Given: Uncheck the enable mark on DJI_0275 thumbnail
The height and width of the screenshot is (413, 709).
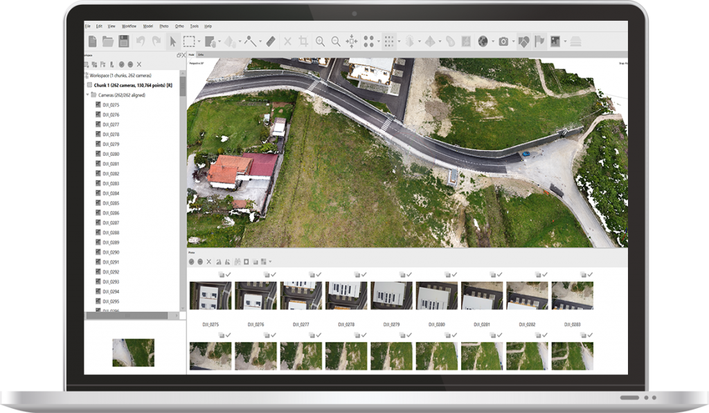Looking at the screenshot, I should click(x=227, y=274).
